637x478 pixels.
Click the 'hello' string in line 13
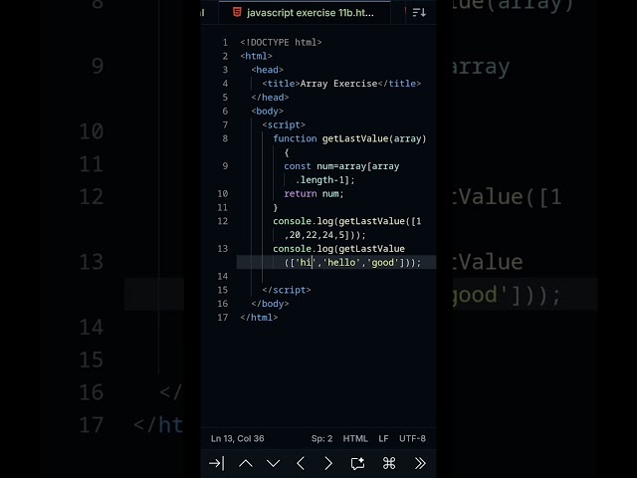341,263
